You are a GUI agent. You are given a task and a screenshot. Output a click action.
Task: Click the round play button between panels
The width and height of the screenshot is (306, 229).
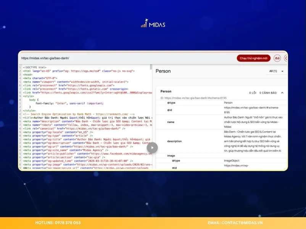pyautogui.click(x=152, y=148)
